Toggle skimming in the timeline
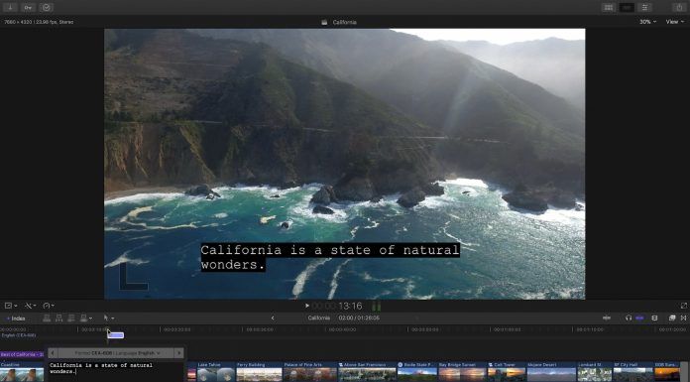Image resolution: width=690 pixels, height=382 pixels. (607, 318)
